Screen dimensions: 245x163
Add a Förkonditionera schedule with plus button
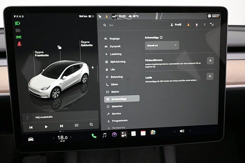210,61
